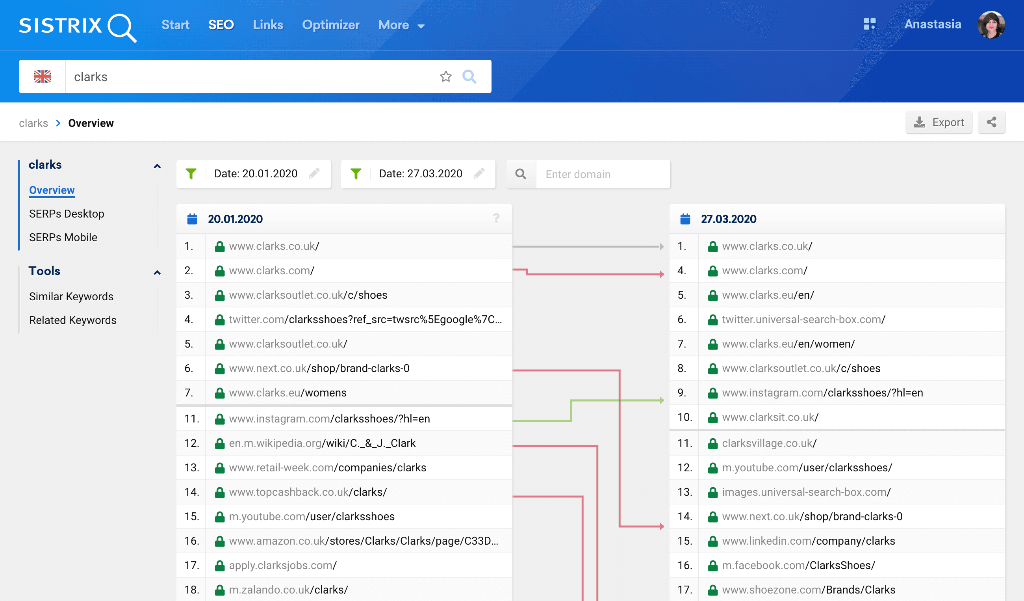
Task: Open www.clarks.eu/en/ in the 27.03.2020 list
Action: click(x=768, y=295)
